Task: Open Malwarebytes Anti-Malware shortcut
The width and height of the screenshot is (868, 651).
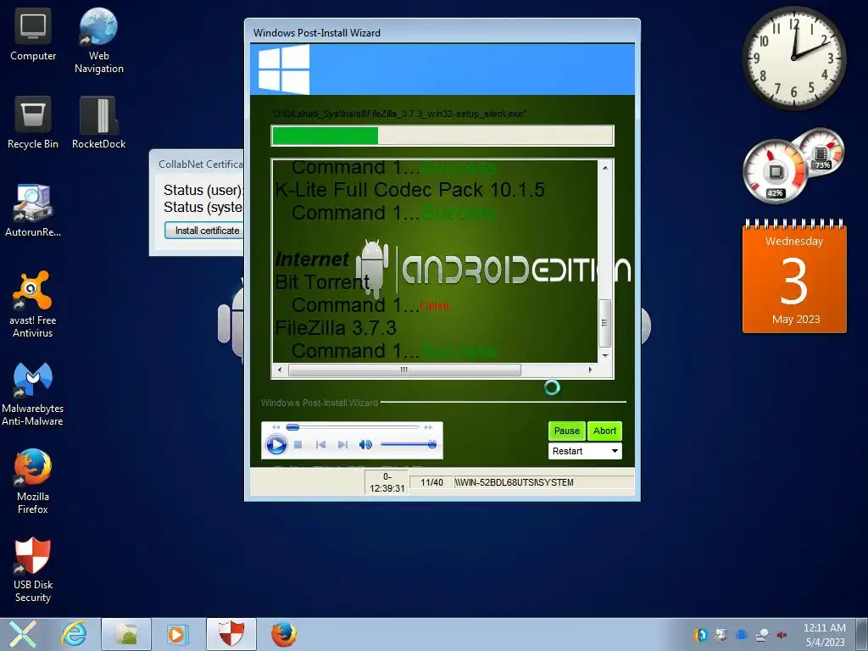Action: (33, 393)
